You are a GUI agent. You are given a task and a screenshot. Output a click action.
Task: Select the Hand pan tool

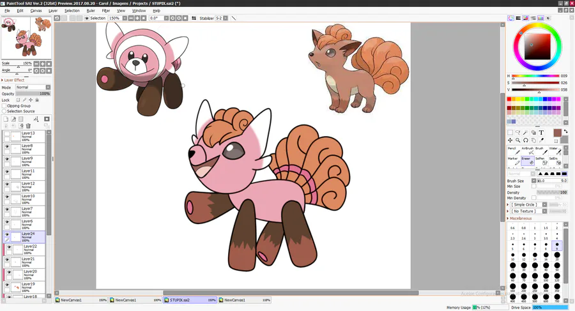(533, 140)
